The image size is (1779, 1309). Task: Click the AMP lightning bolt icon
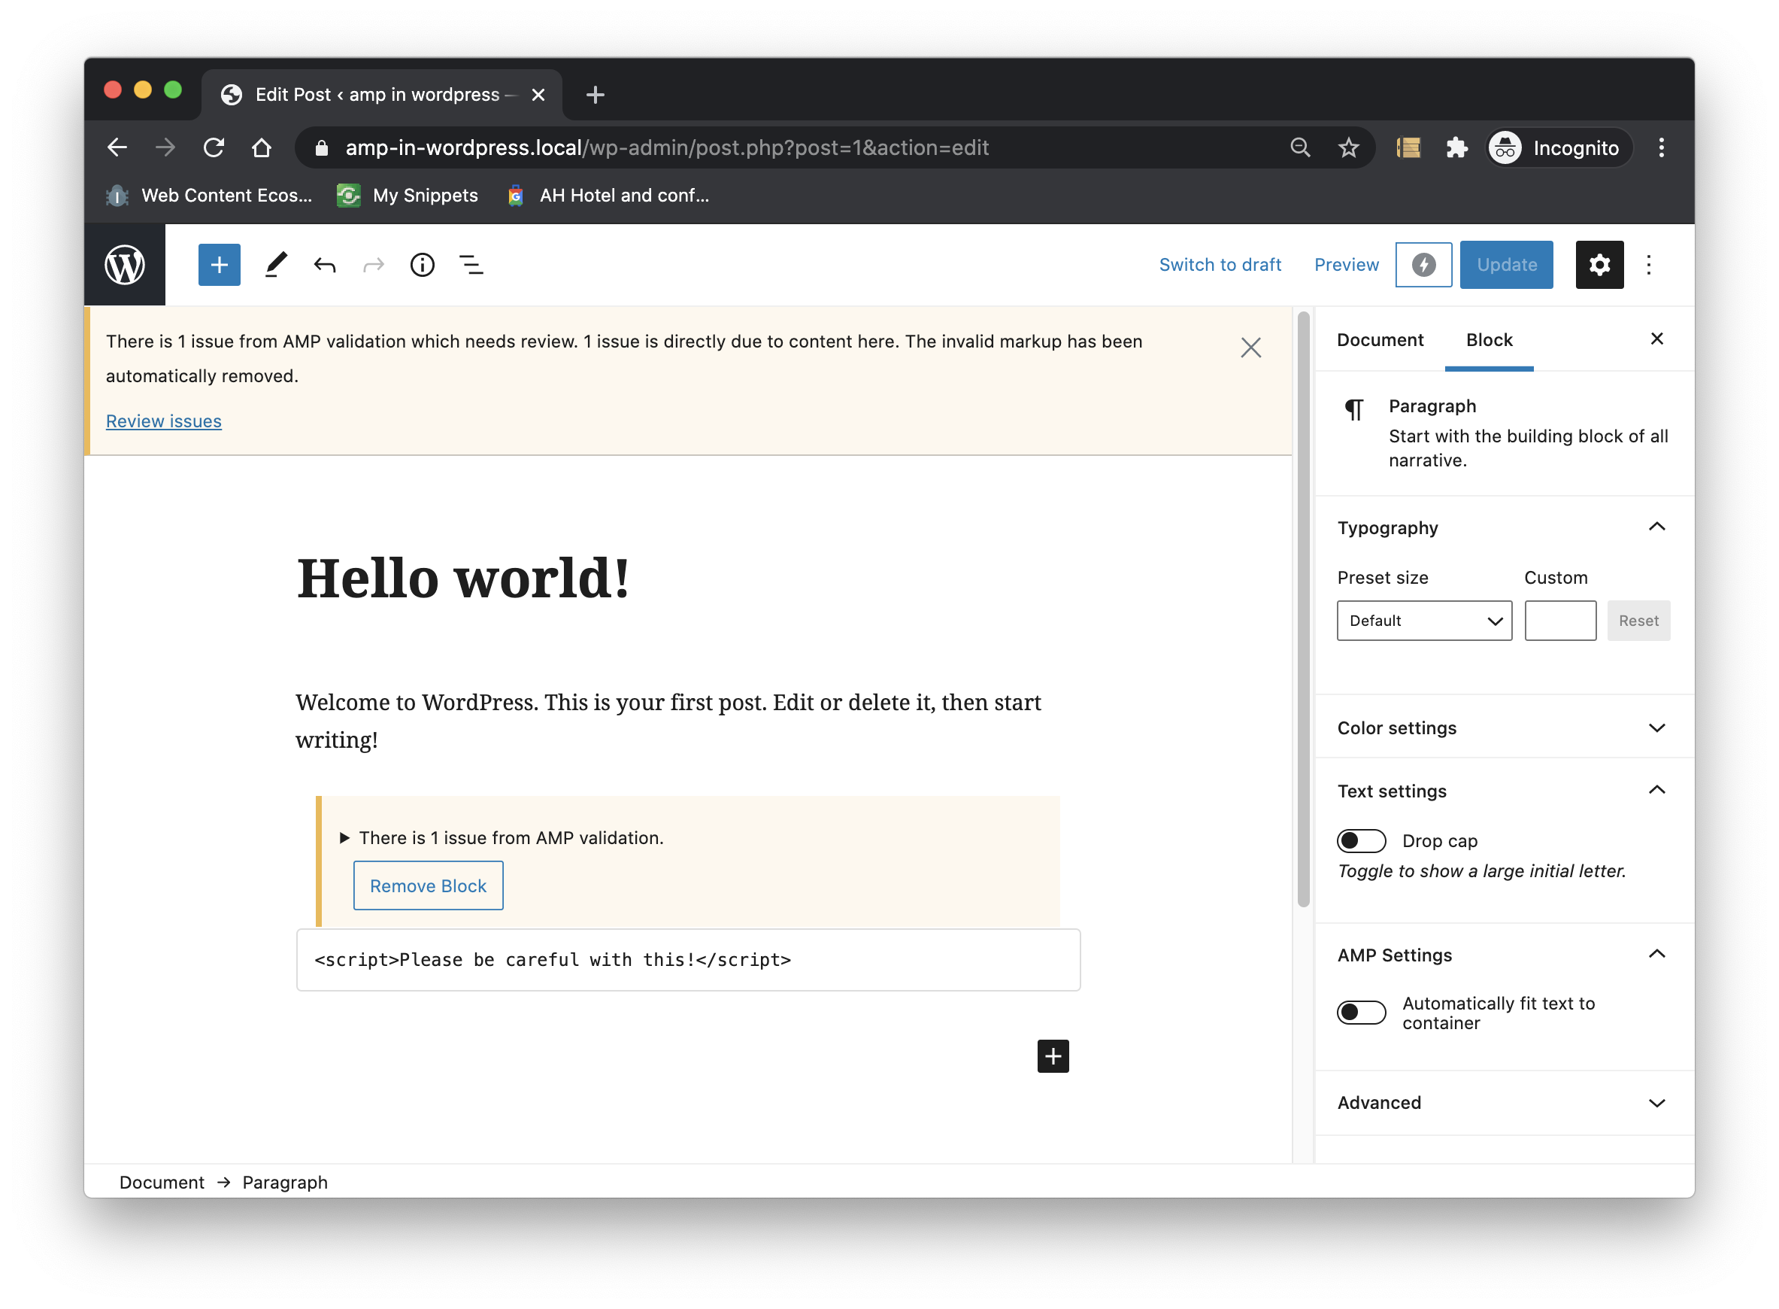point(1423,265)
